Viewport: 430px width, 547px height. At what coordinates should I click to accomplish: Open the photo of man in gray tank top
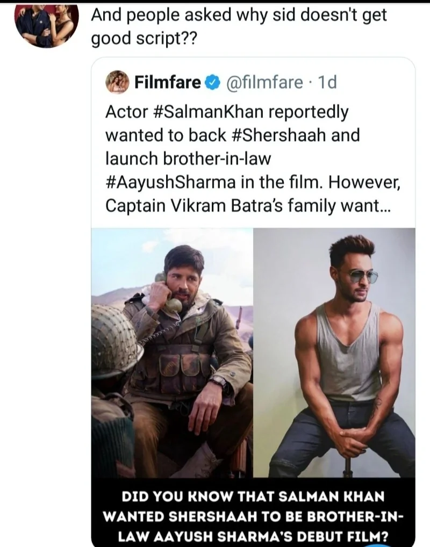pos(334,352)
